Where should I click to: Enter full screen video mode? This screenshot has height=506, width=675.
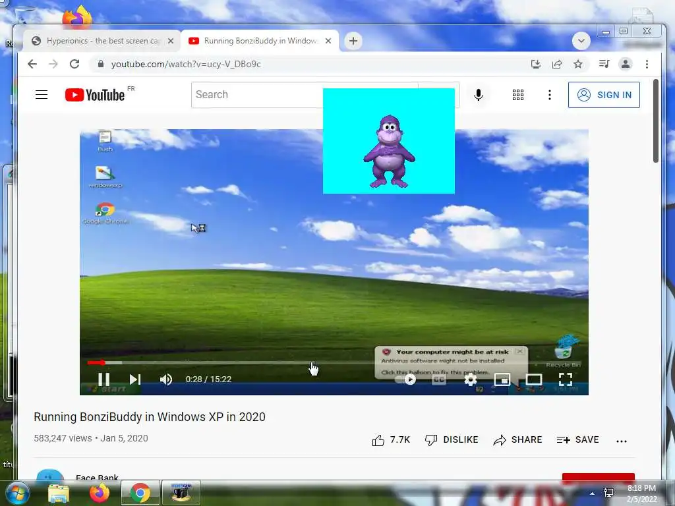coord(565,379)
